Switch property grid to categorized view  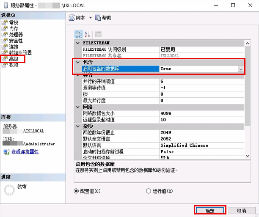point(79,34)
